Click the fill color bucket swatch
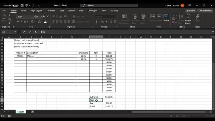Viewport: 215px width, 121px height. [39, 22]
